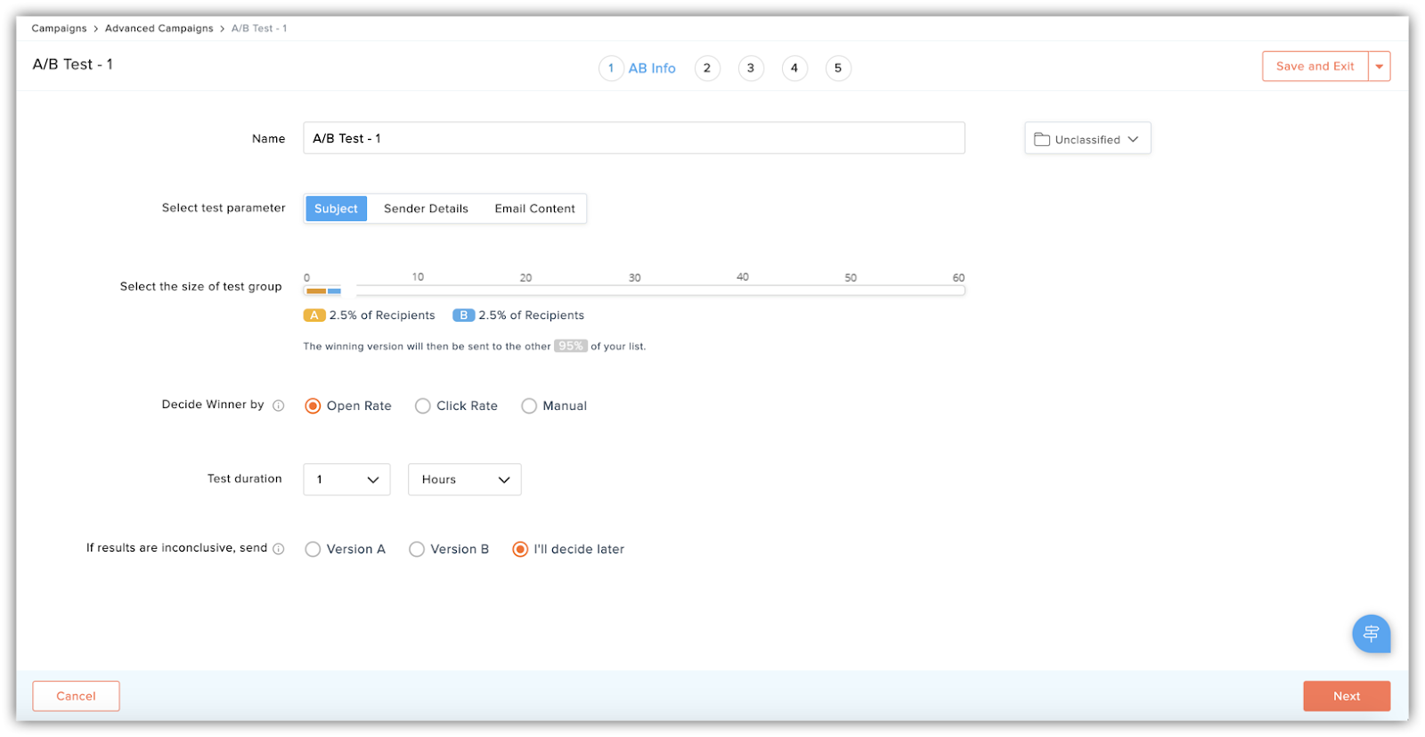Click '2.5% of Recipients' text for A
Image resolution: width=1425 pixels, height=737 pixels.
(382, 315)
